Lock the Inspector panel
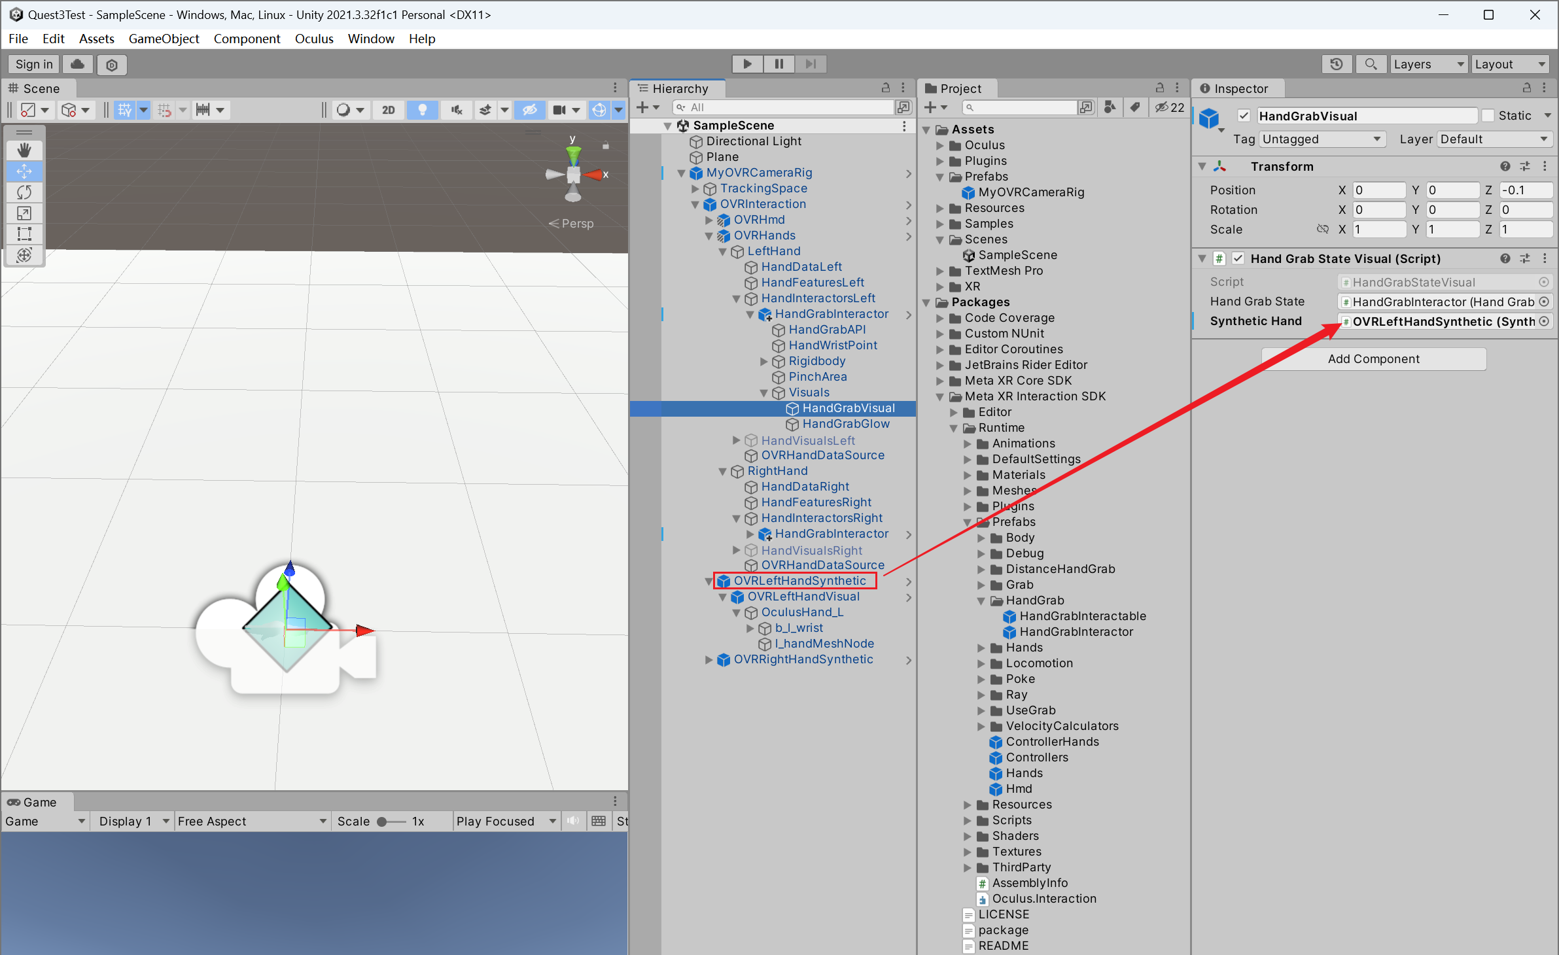Image resolution: width=1559 pixels, height=955 pixels. pos(1527,88)
